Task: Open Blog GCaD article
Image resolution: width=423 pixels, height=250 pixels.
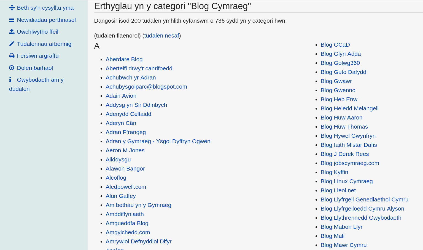Action: click(x=335, y=45)
